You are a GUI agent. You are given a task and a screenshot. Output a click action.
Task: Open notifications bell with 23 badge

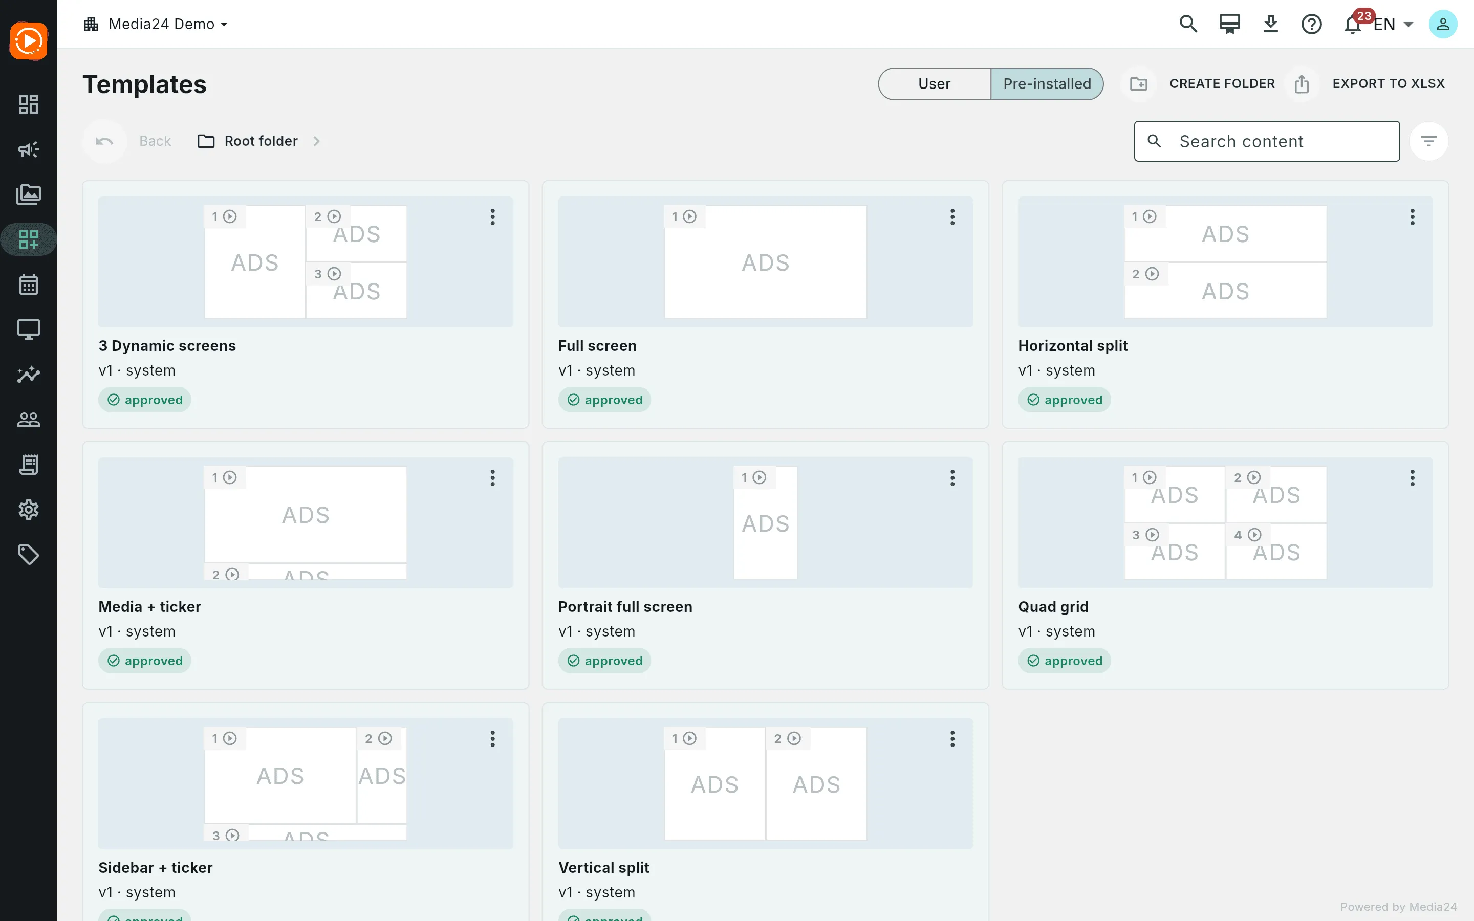pyautogui.click(x=1353, y=24)
